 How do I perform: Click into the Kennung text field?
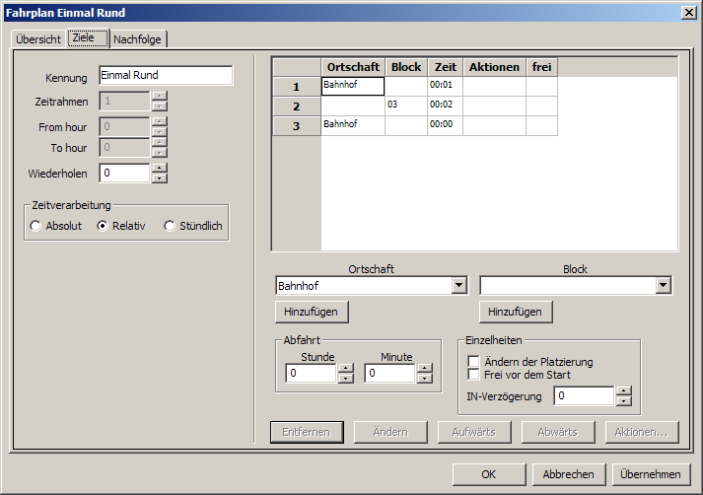pos(165,76)
